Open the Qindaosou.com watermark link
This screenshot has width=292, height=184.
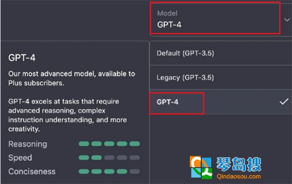click(x=239, y=176)
